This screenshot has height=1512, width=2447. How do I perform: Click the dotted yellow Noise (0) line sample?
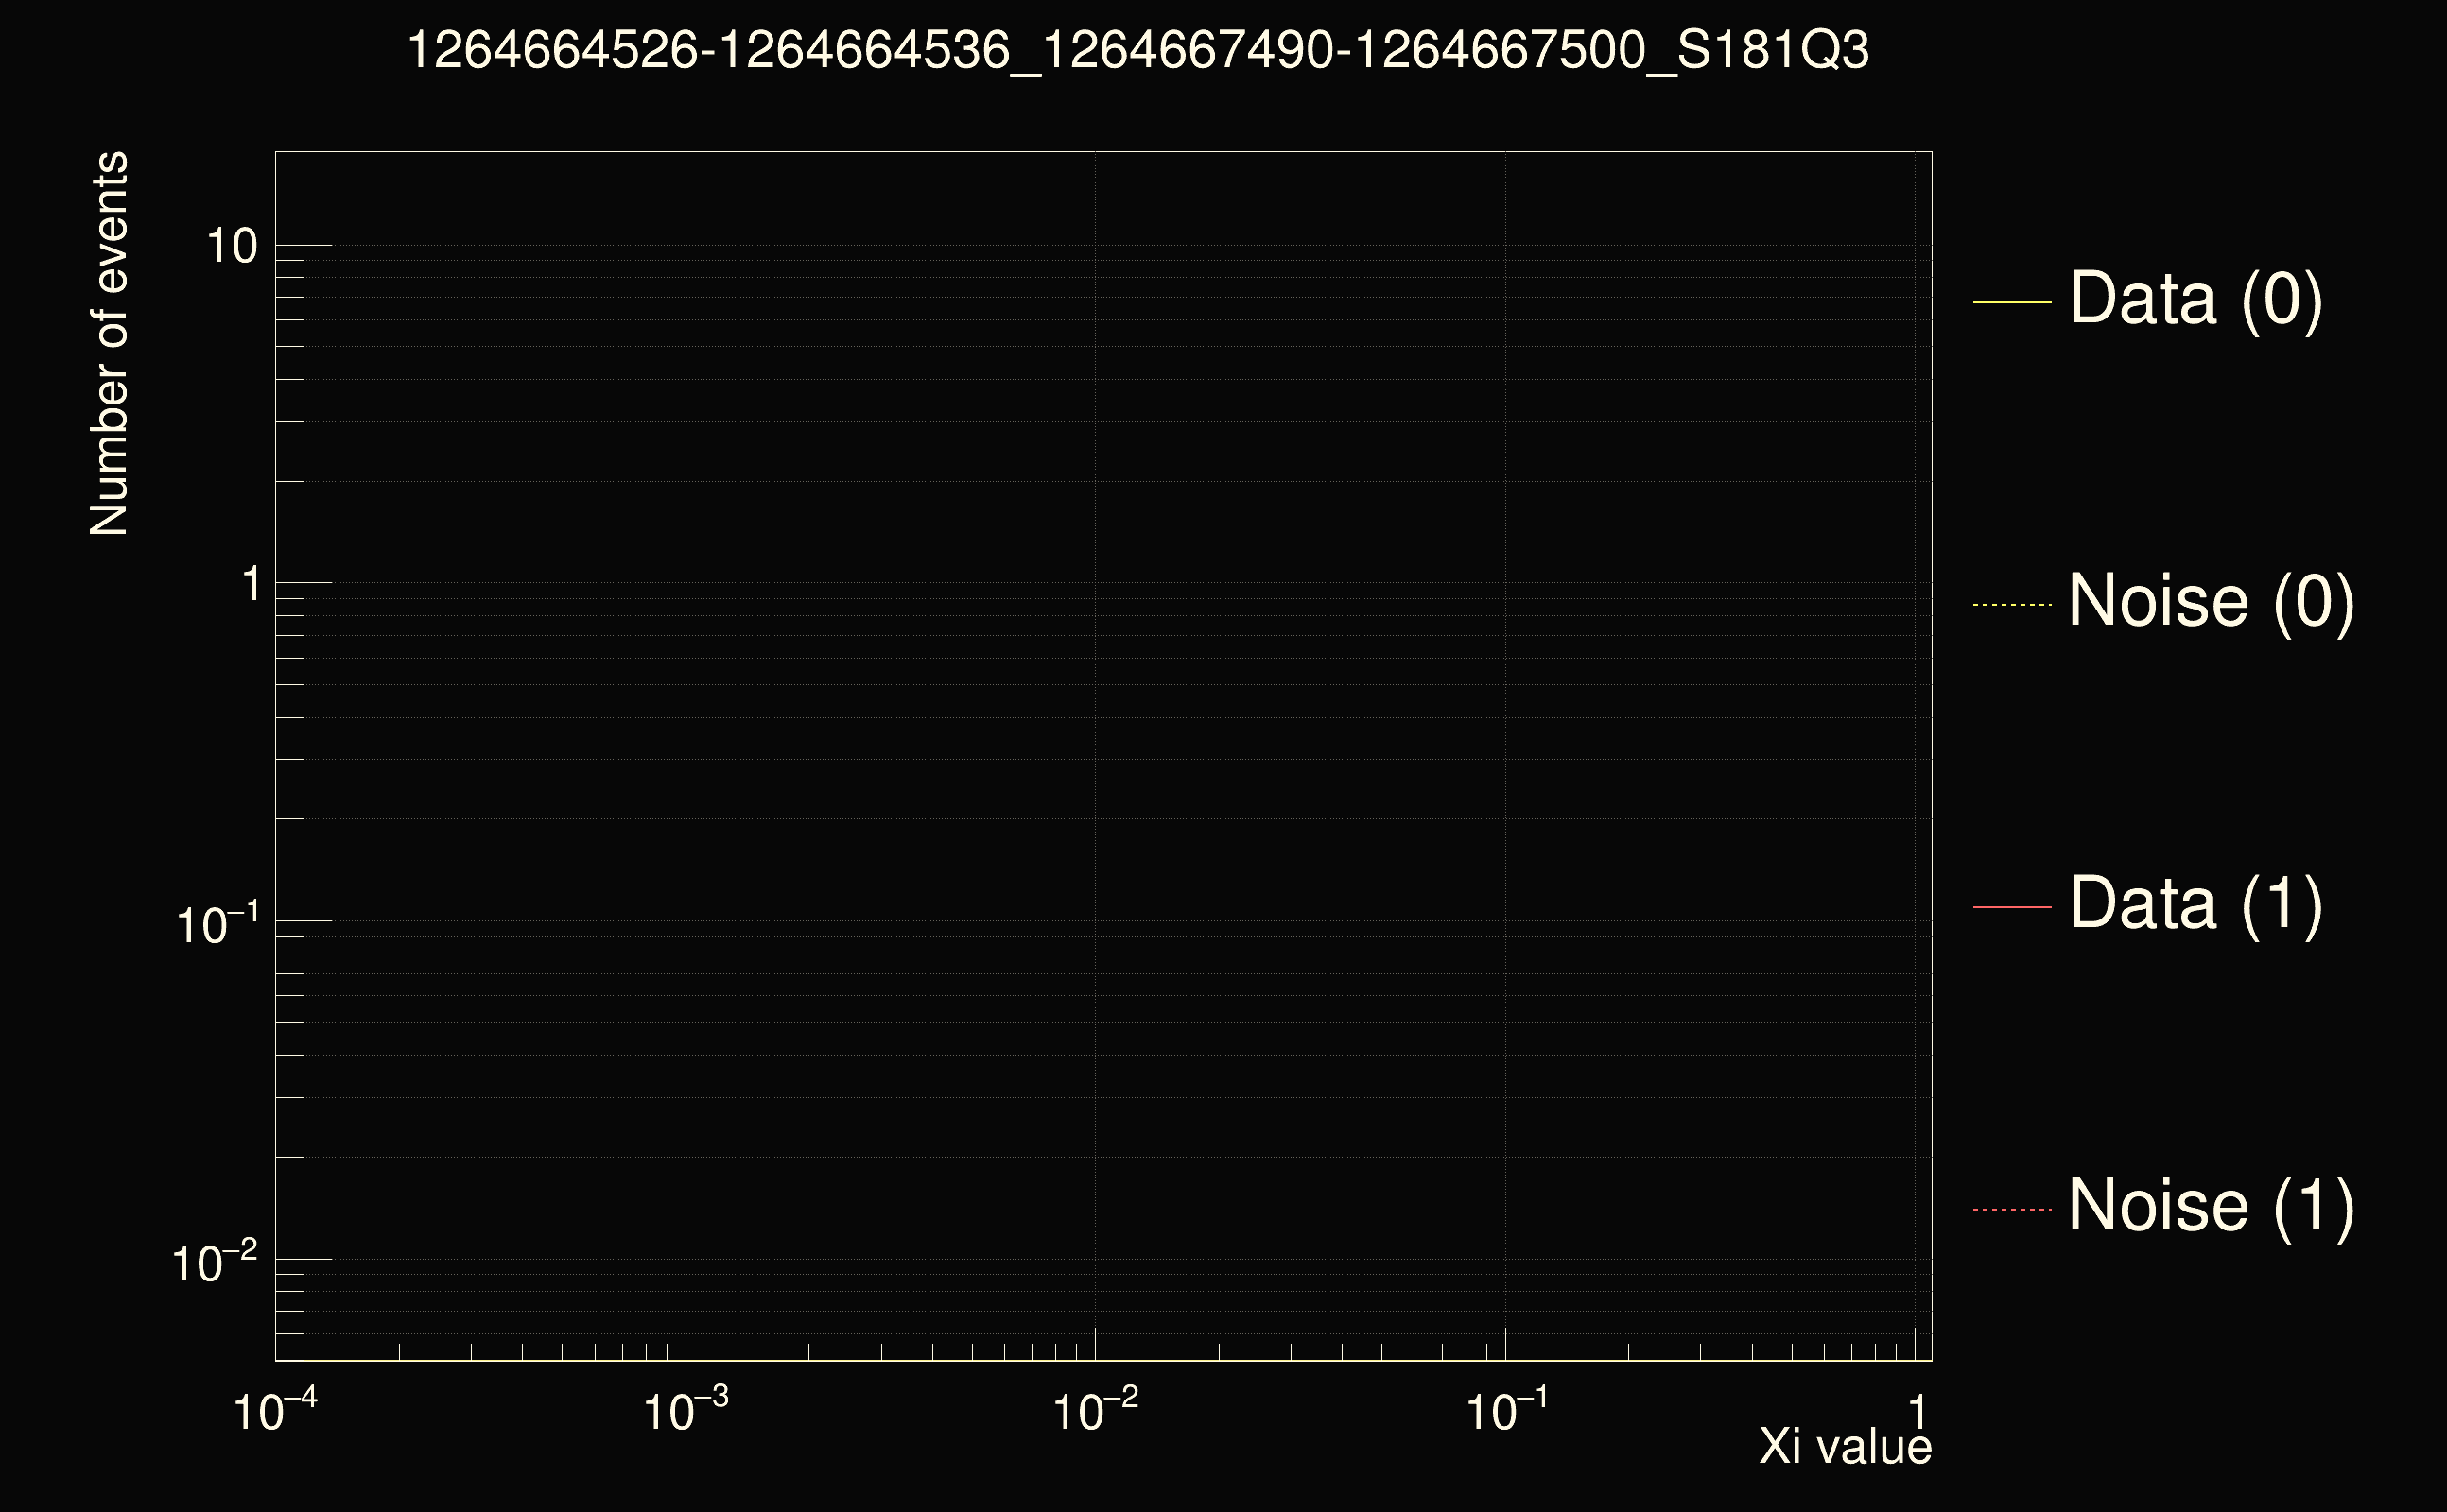tap(2012, 604)
